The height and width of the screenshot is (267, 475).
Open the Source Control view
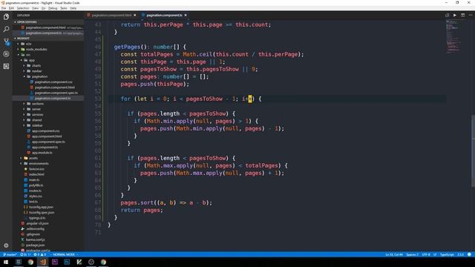coord(6,42)
